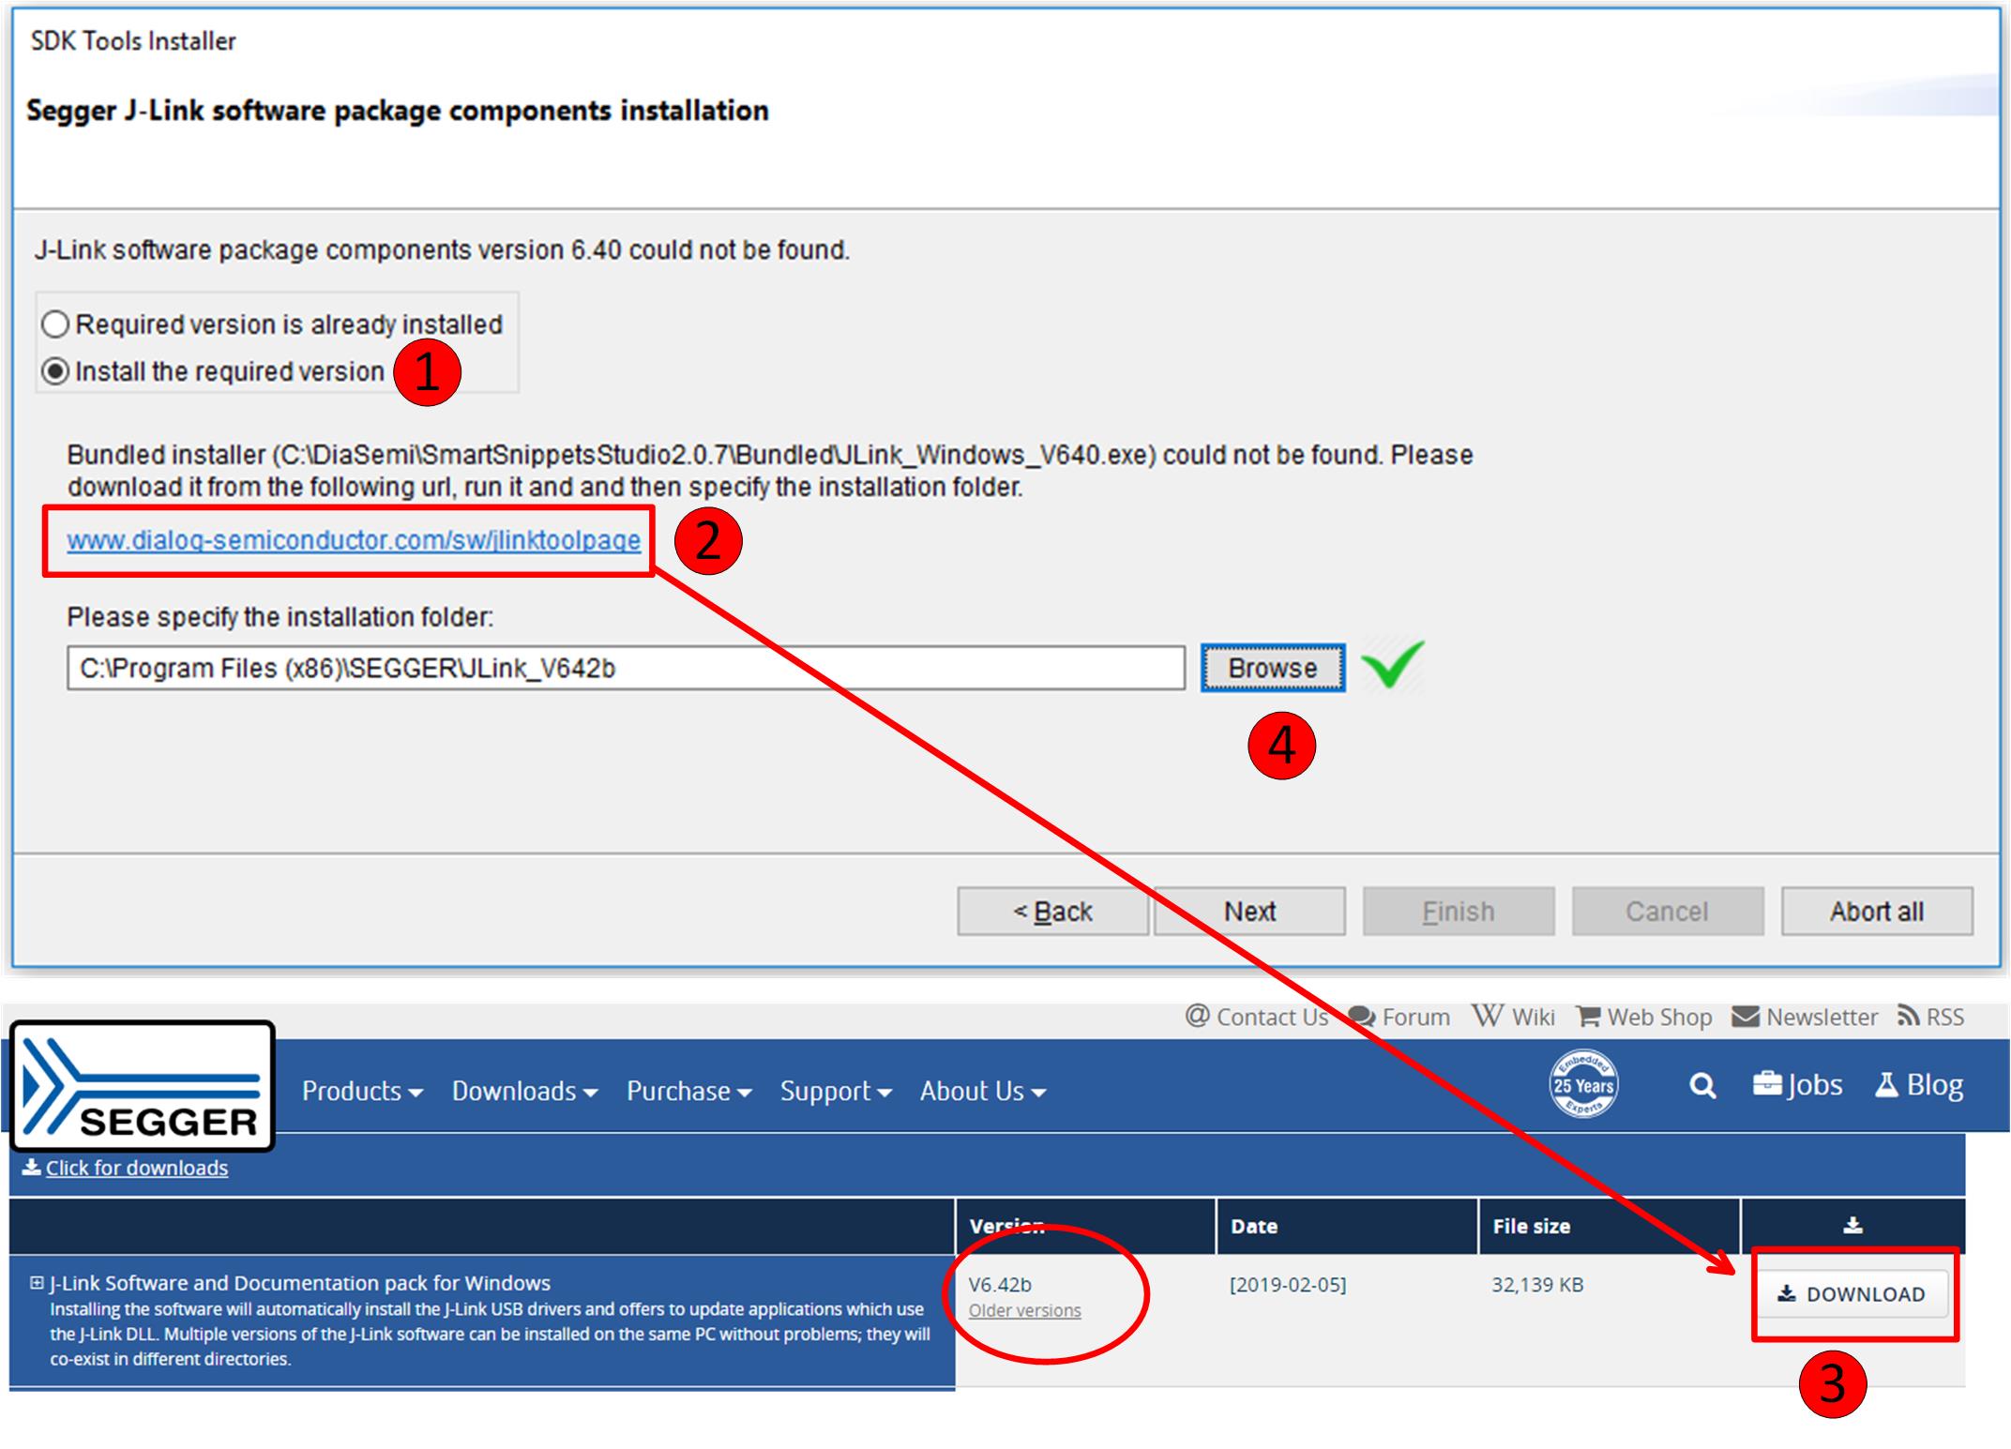Click the search magnifier icon
This screenshot has height=1449, width=2011.
[1702, 1086]
